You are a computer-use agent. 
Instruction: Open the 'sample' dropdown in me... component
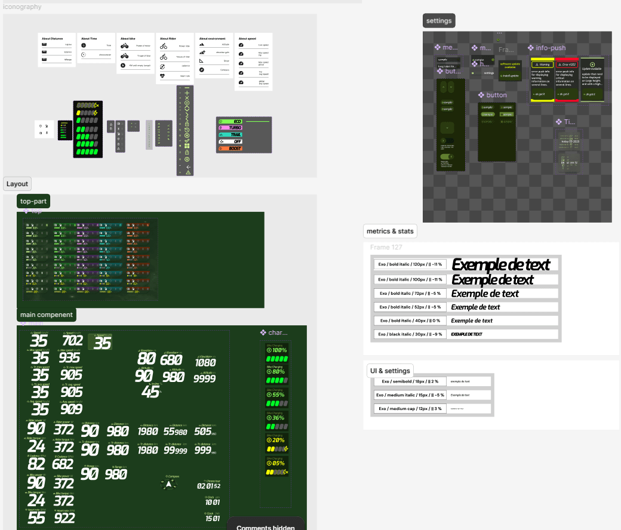point(448,60)
